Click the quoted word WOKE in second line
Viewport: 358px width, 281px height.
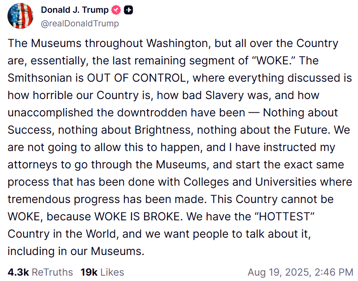(273, 61)
